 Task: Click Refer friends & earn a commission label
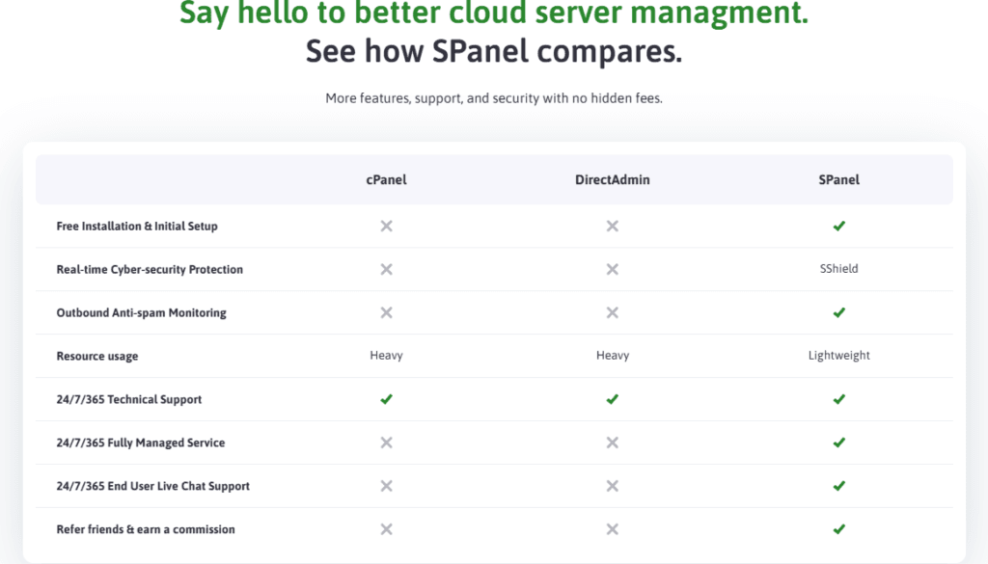(146, 529)
